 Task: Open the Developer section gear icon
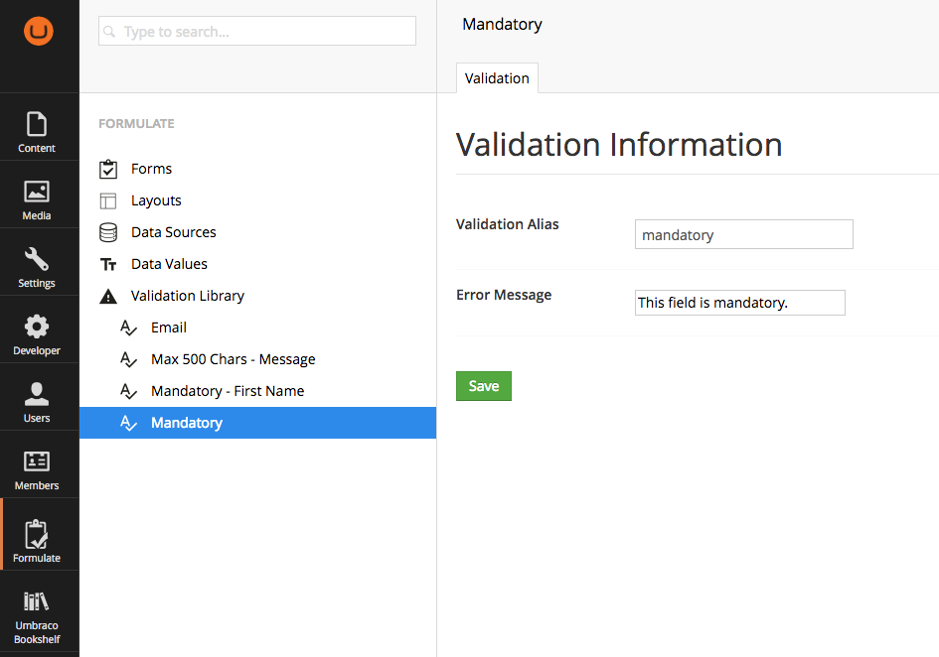tap(37, 327)
